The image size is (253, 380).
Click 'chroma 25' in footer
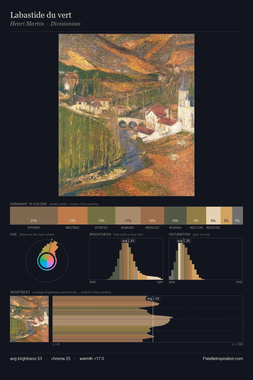[x=61, y=358]
